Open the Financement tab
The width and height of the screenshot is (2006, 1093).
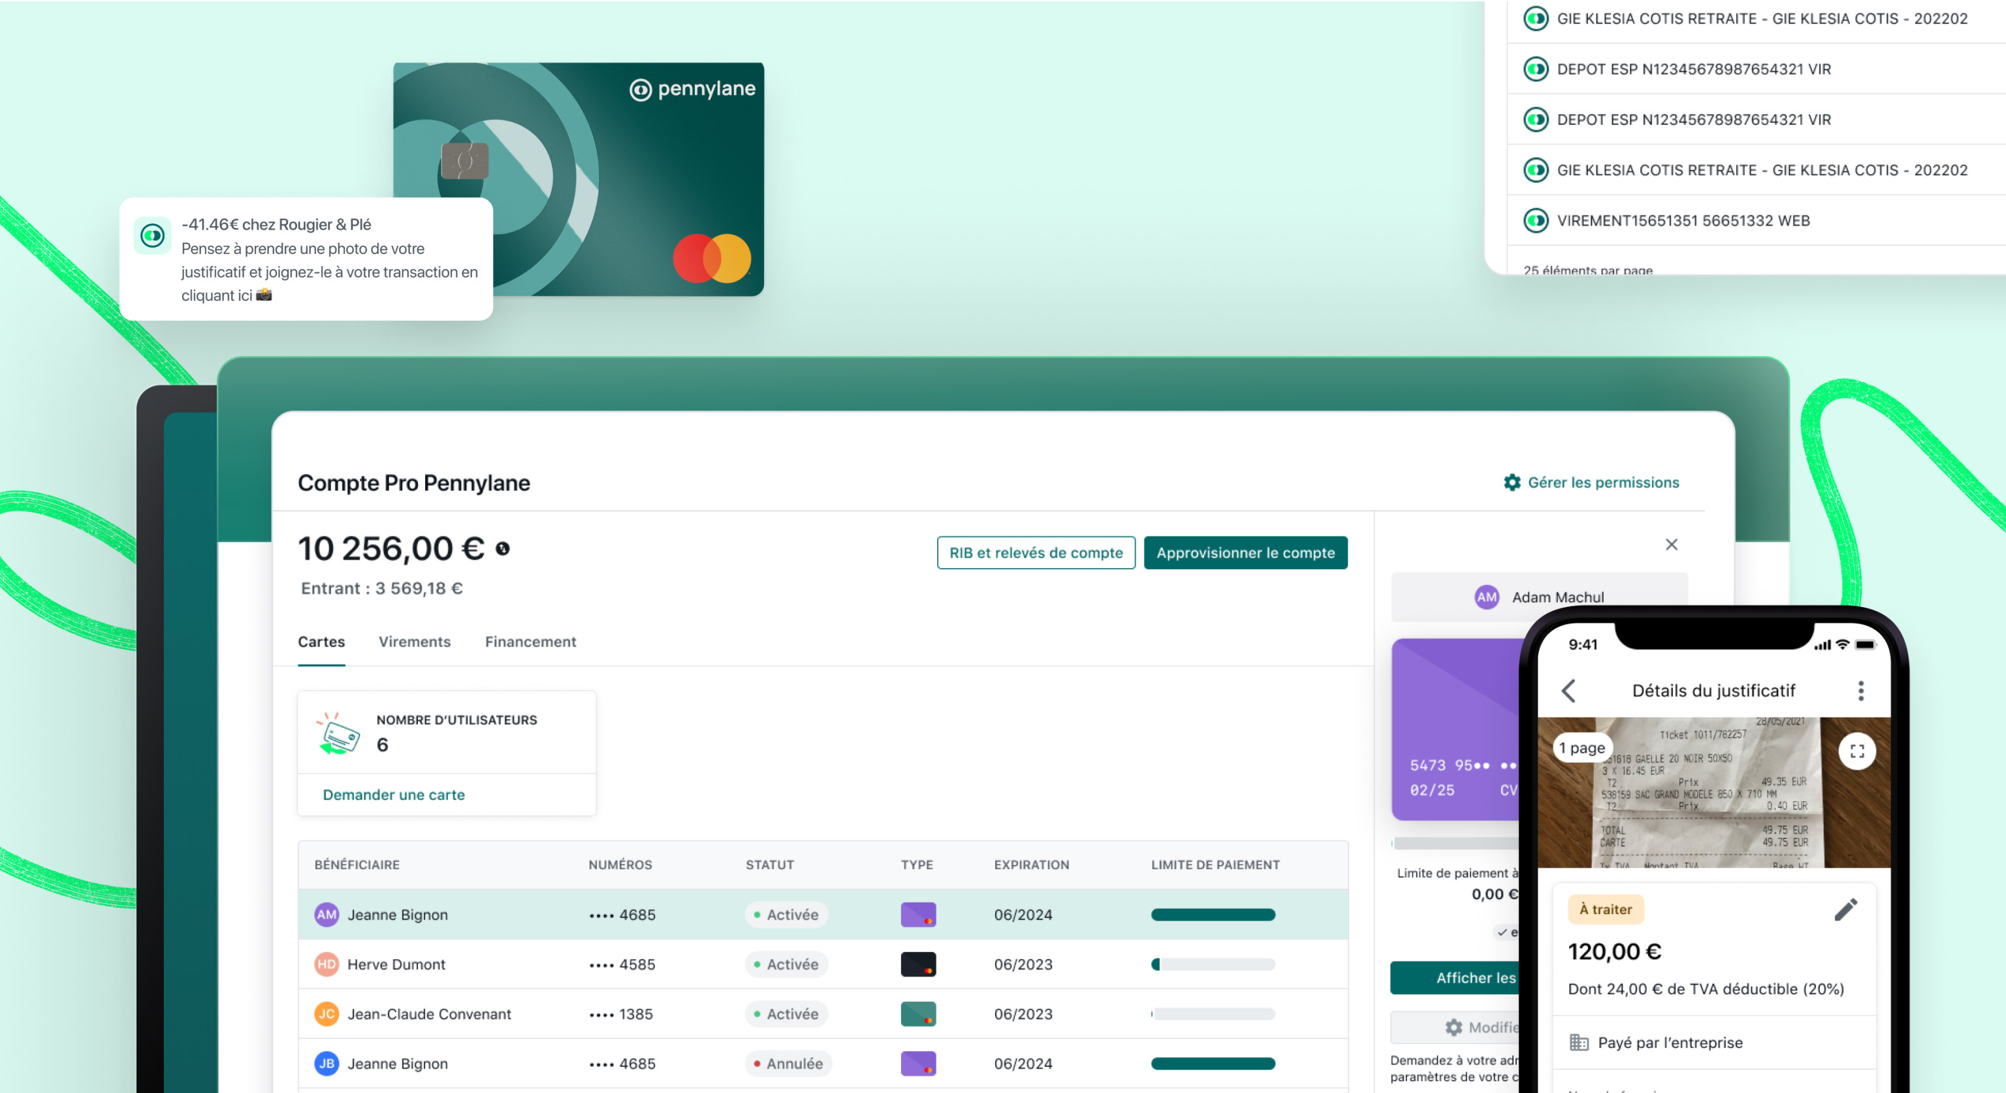530,641
